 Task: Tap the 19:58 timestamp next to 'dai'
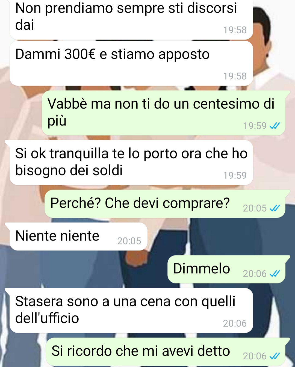coord(235,30)
